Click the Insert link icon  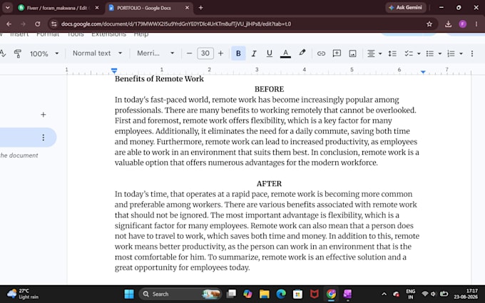(321, 53)
